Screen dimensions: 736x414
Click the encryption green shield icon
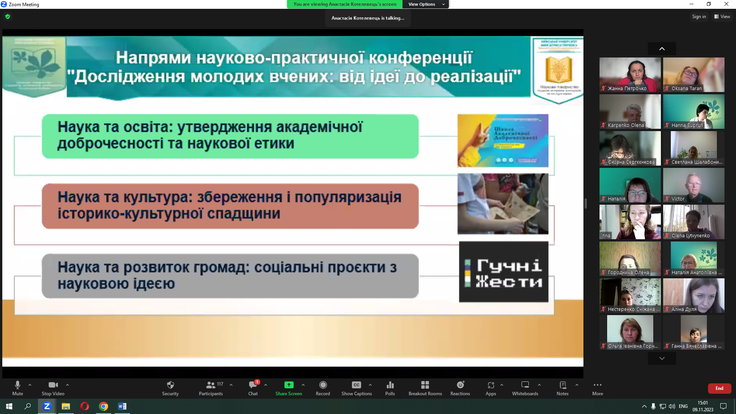8,16
